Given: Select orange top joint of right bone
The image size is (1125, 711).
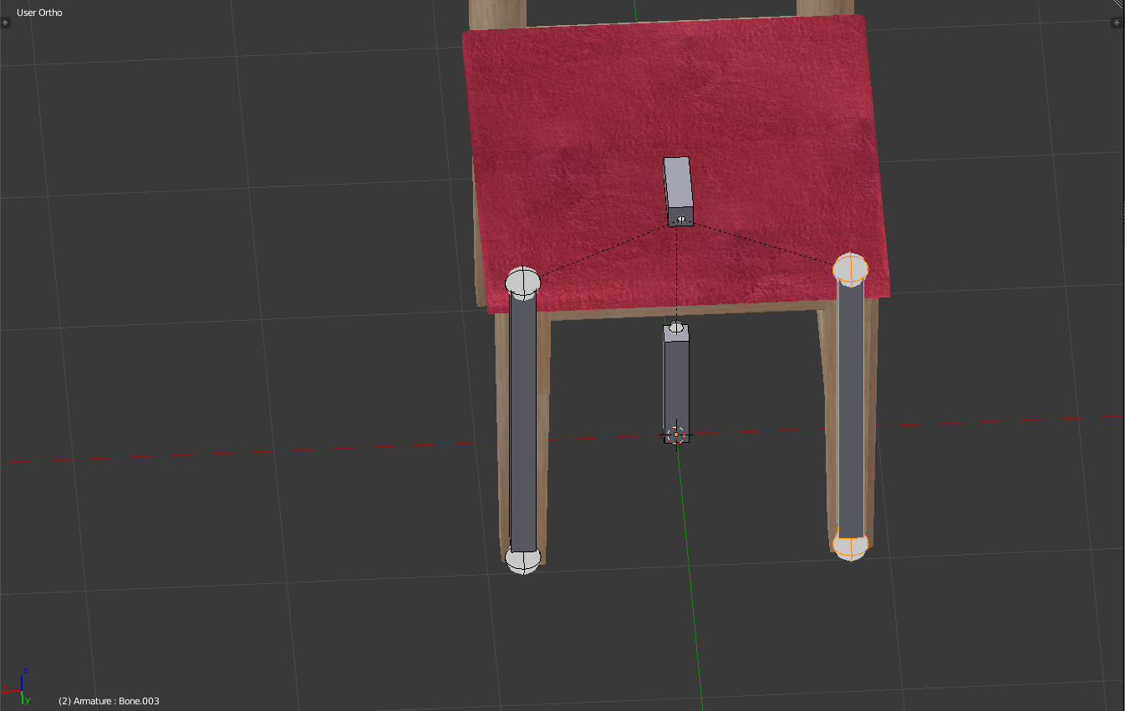Looking at the screenshot, I should point(851,269).
